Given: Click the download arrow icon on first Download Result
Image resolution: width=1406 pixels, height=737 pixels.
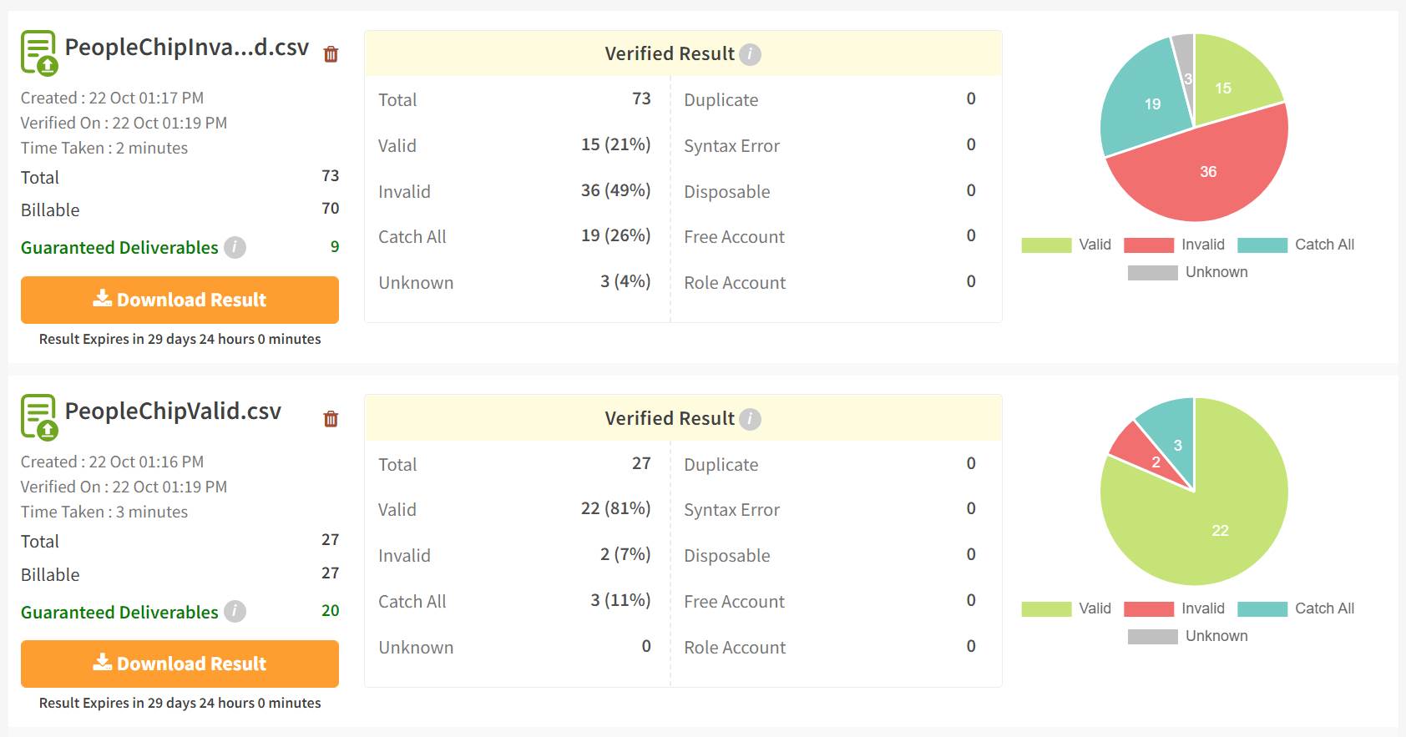Looking at the screenshot, I should pyautogui.click(x=102, y=299).
